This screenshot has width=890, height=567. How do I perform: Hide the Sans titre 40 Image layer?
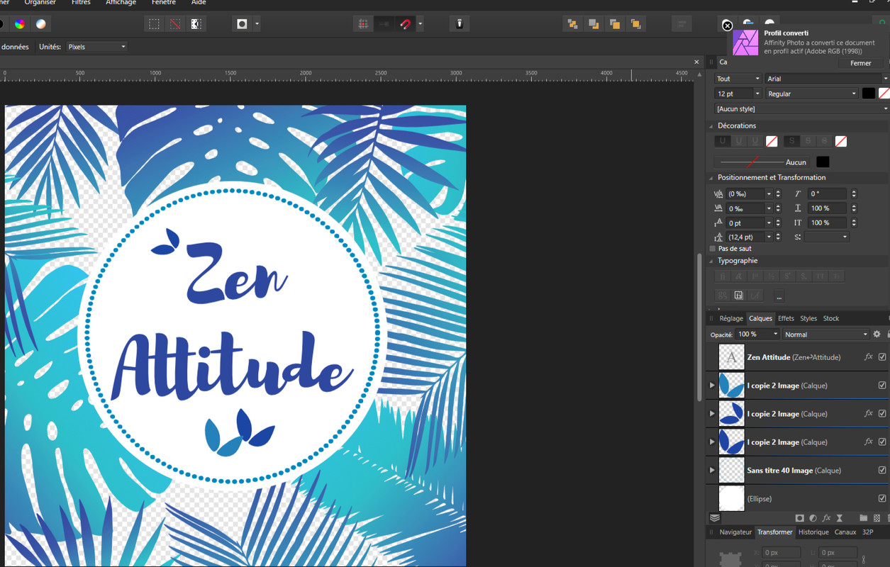[x=882, y=471]
